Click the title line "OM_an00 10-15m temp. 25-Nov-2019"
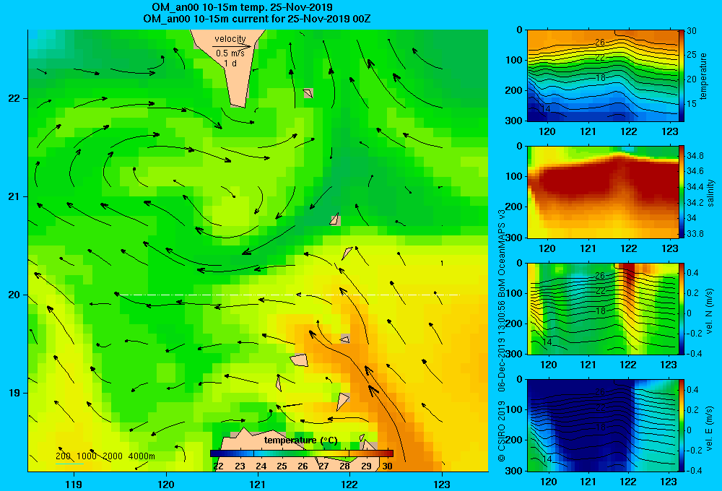The width and height of the screenshot is (722, 491). click(x=242, y=7)
